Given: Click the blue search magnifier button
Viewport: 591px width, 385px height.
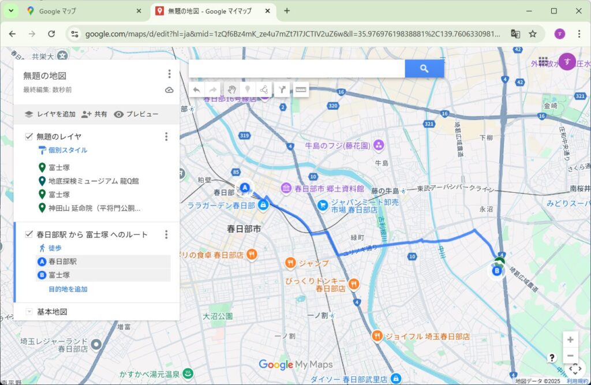Looking at the screenshot, I should pos(424,69).
